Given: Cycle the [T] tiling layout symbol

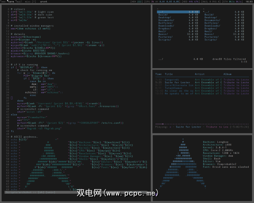Looking at the screenshot, I should pyautogui.click(x=34, y=2).
